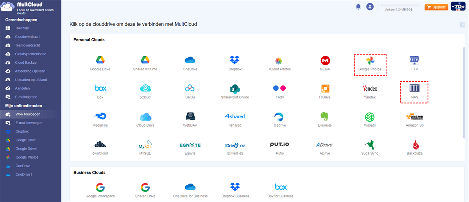Select the Shared with me cloud

pyautogui.click(x=145, y=60)
